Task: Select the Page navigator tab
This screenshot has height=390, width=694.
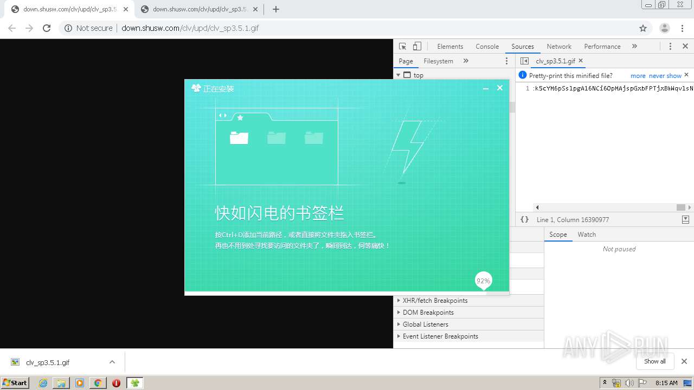Action: [x=406, y=61]
